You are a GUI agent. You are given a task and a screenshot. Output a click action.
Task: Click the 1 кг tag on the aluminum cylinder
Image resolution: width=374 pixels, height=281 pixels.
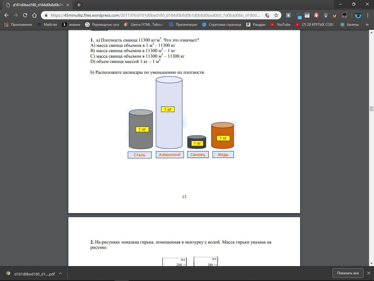click(x=168, y=109)
